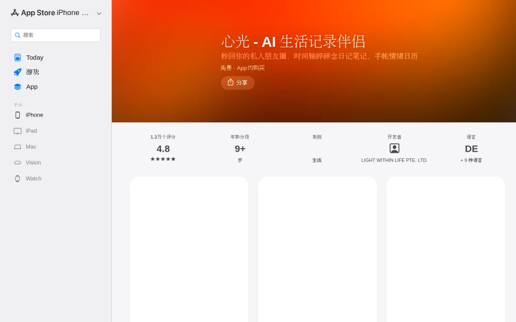
Task: Click the 平台 section header
Action: click(18, 105)
